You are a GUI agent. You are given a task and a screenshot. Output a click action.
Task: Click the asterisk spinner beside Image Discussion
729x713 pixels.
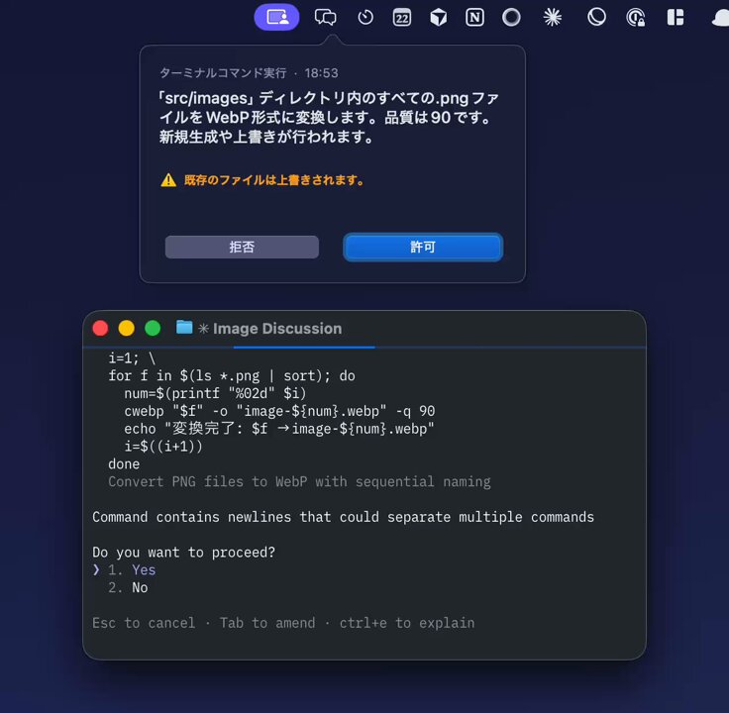[x=203, y=329]
